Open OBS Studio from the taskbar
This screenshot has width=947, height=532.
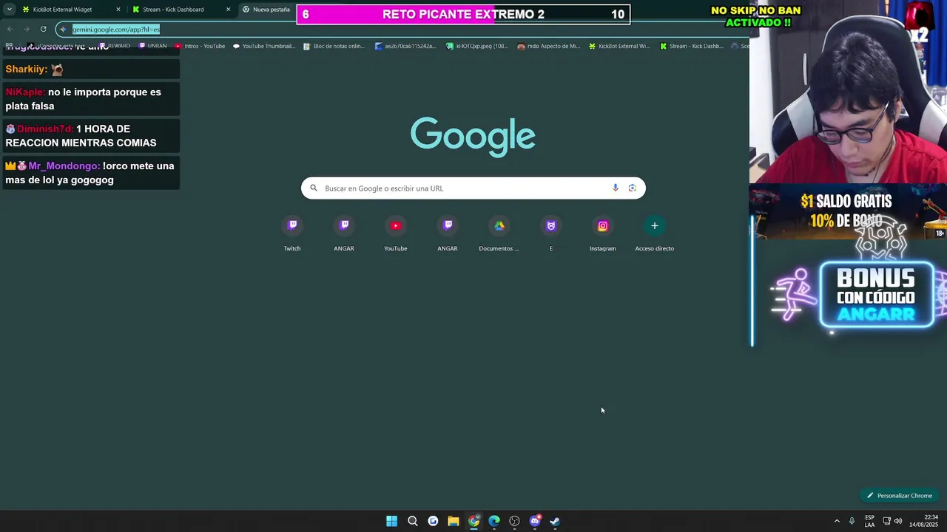coord(514,521)
